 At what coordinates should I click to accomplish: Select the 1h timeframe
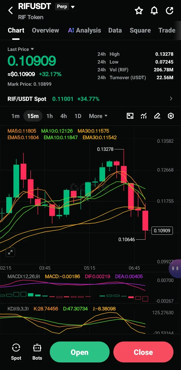tap(50, 116)
